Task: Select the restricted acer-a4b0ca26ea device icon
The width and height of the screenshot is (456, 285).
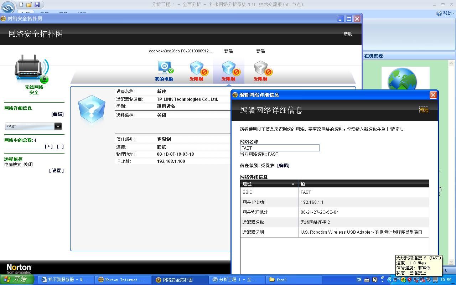Action: tap(196, 68)
